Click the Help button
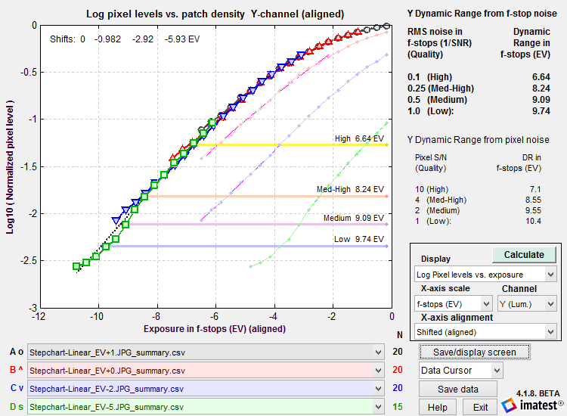This screenshot has width=567, height=416. [x=438, y=408]
